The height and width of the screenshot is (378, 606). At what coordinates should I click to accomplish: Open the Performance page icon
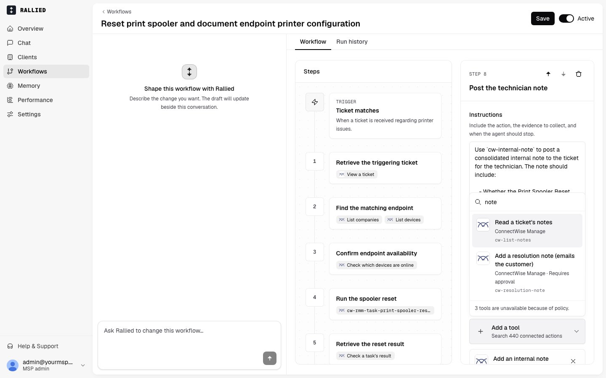(x=10, y=100)
